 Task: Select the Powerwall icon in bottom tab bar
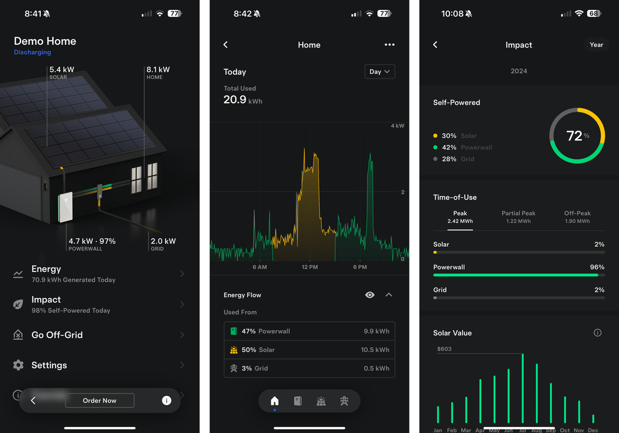pos(298,401)
